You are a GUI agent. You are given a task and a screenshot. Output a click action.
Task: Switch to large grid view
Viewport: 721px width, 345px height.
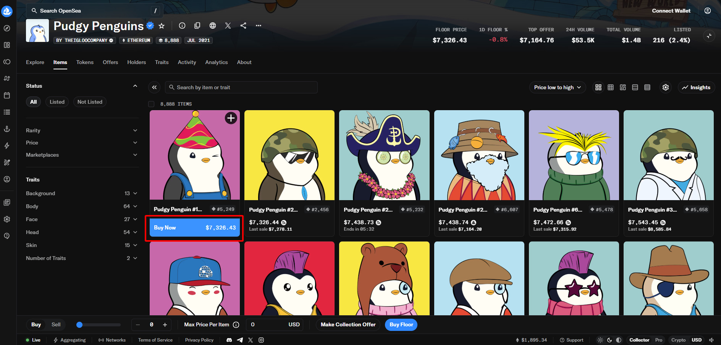(x=598, y=87)
